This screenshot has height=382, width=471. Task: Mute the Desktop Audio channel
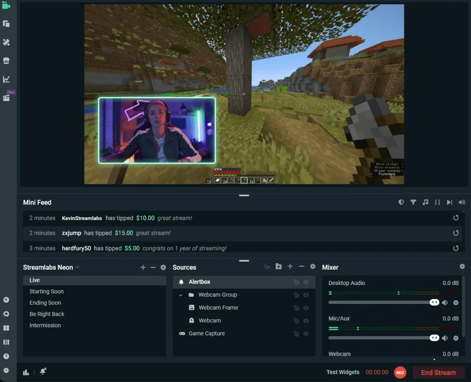click(445, 303)
